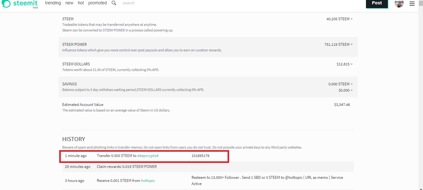Click the STEEM DOLLARS label
The image size is (423, 190).
76,64
